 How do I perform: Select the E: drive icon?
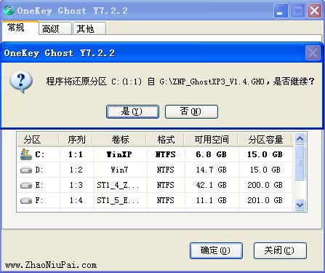tap(26, 186)
